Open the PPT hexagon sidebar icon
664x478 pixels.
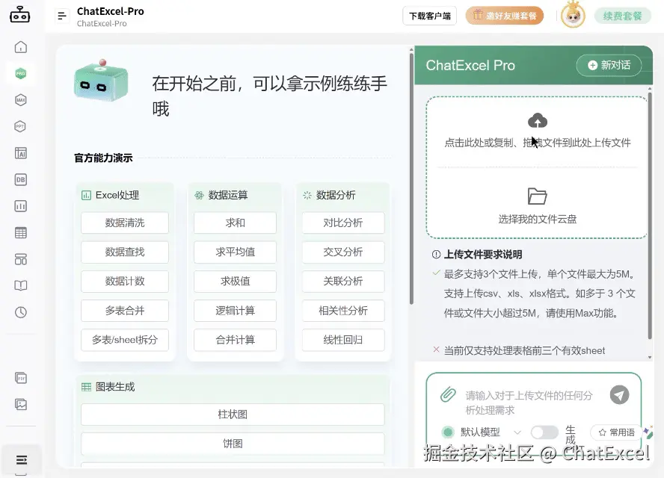20,126
